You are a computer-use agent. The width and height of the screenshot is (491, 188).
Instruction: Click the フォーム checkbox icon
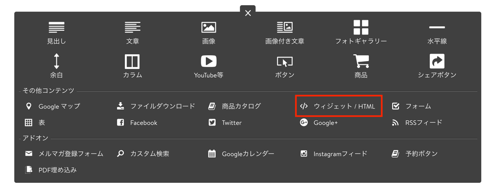click(x=395, y=107)
